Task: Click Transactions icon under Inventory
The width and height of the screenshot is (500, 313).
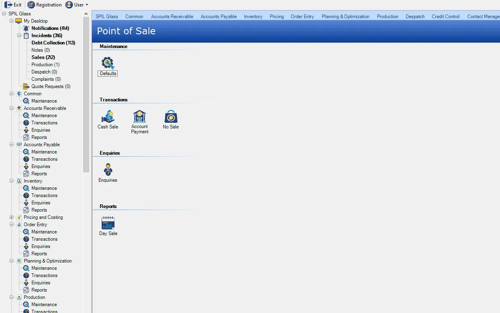Action: pos(26,195)
